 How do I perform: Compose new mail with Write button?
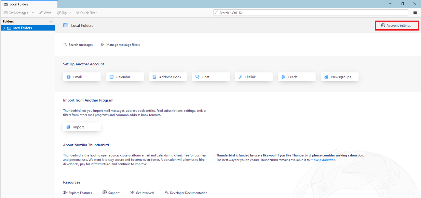[x=45, y=13]
